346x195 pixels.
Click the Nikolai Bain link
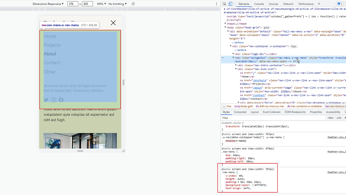(x=63, y=91)
